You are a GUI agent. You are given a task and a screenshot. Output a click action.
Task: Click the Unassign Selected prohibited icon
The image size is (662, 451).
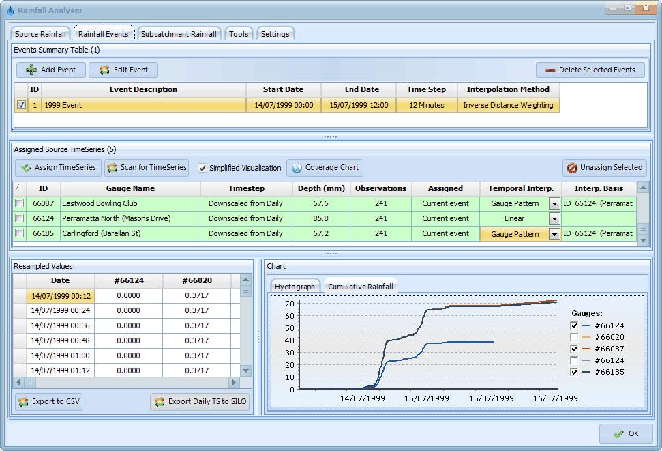coord(573,168)
